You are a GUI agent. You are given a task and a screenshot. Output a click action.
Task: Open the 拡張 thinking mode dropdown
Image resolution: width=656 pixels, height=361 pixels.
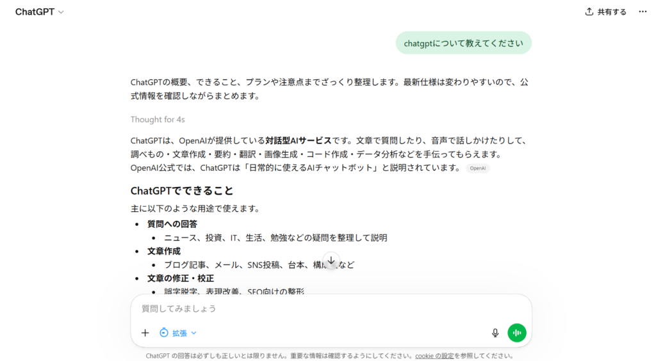[x=178, y=333]
